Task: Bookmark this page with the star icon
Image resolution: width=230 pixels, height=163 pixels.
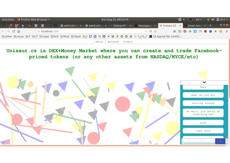Action: pyautogui.click(x=155, y=31)
